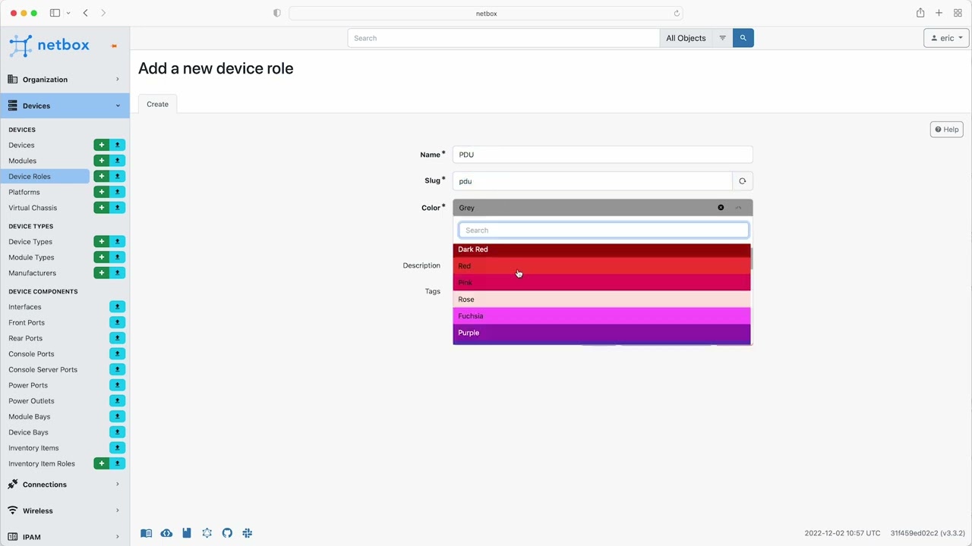Open the Slack icon in footer

(247, 533)
